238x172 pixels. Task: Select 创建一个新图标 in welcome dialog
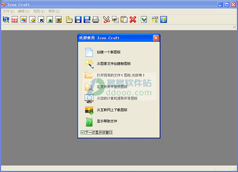coord(109,52)
